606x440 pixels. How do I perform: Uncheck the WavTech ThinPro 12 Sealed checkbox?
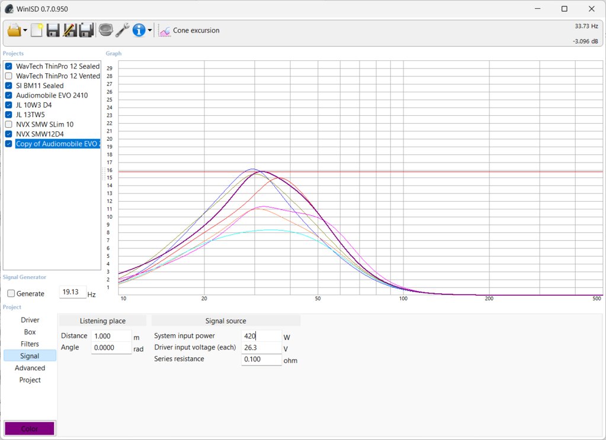pyautogui.click(x=8, y=66)
